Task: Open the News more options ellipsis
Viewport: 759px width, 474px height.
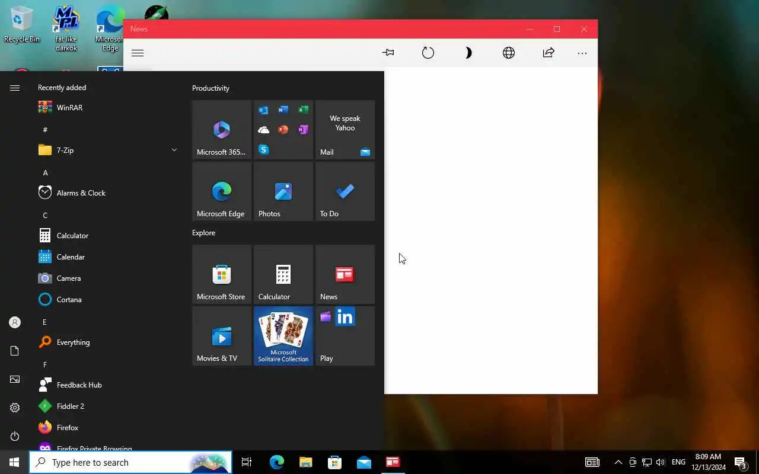Action: coord(582,53)
